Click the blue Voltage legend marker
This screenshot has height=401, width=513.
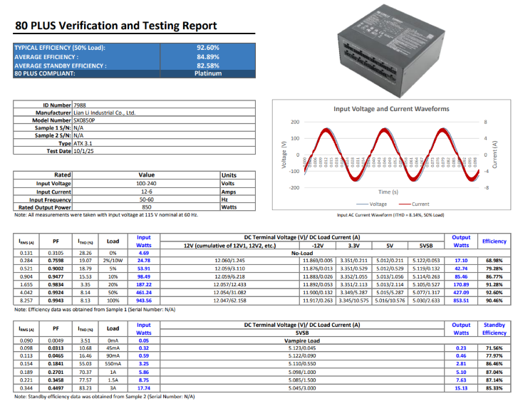(x=362, y=204)
